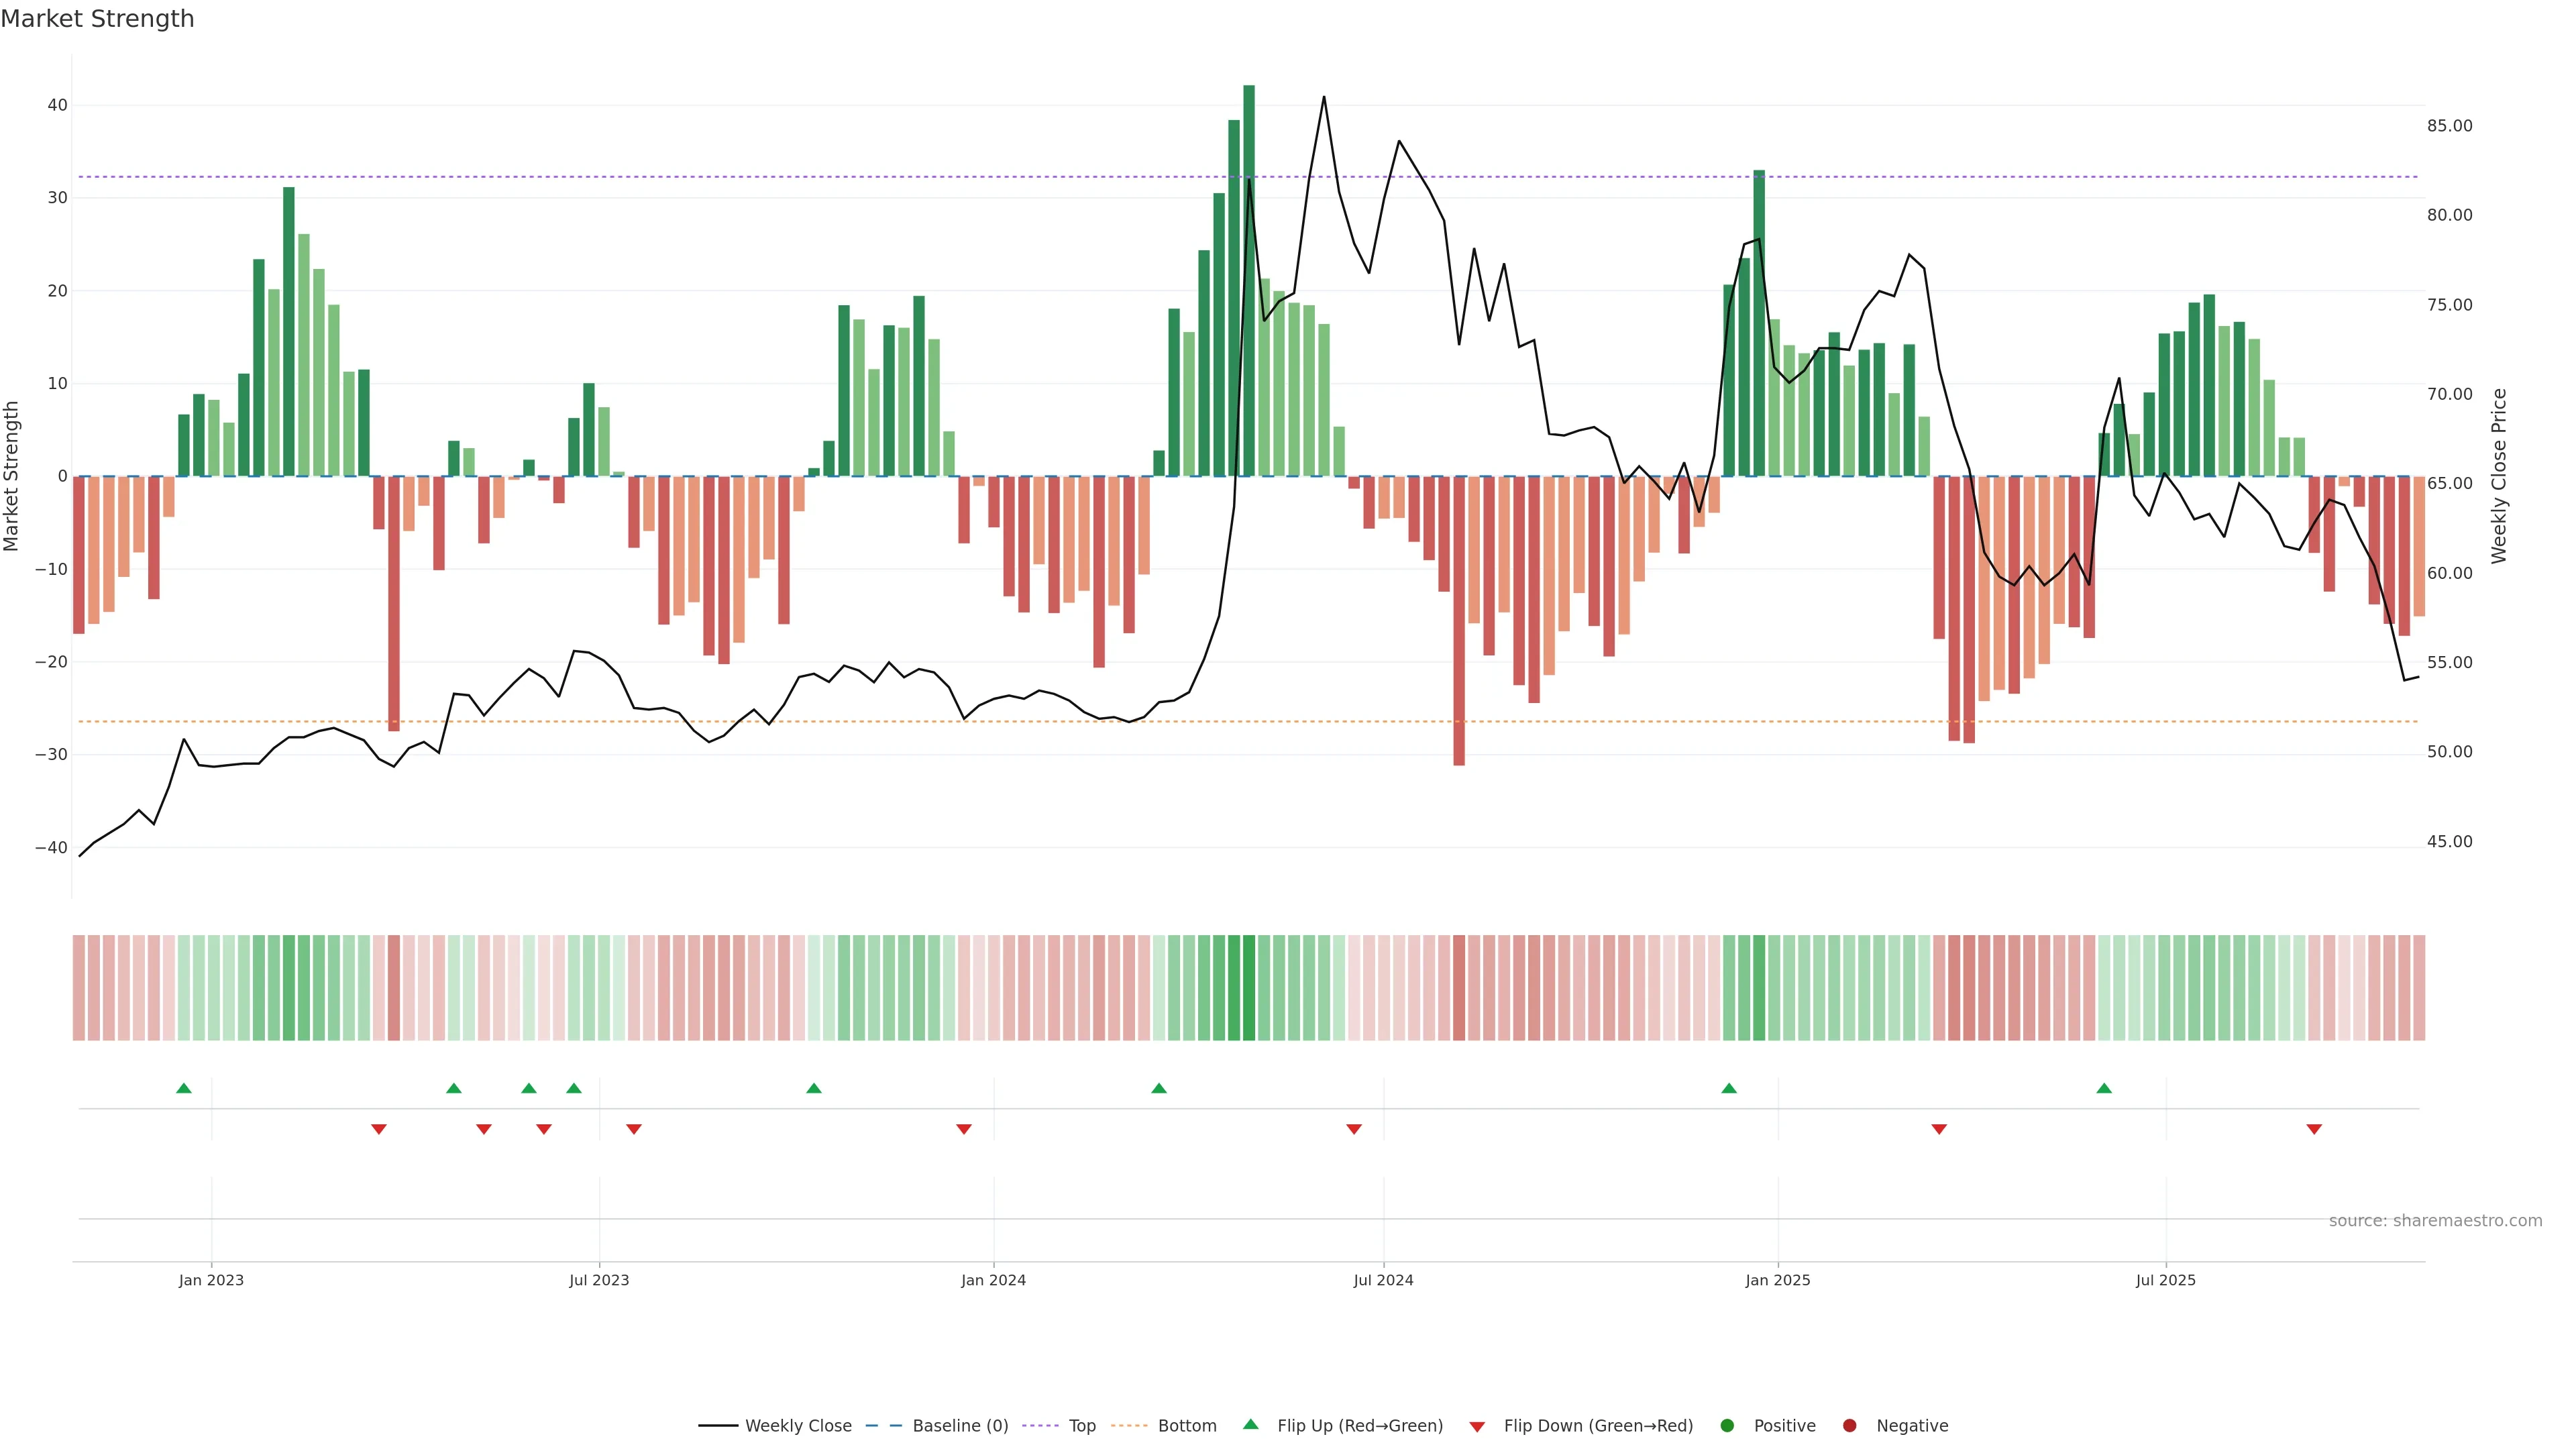Click the Jul 2025 x-axis label
The height and width of the screenshot is (1449, 2576).
(2166, 1280)
